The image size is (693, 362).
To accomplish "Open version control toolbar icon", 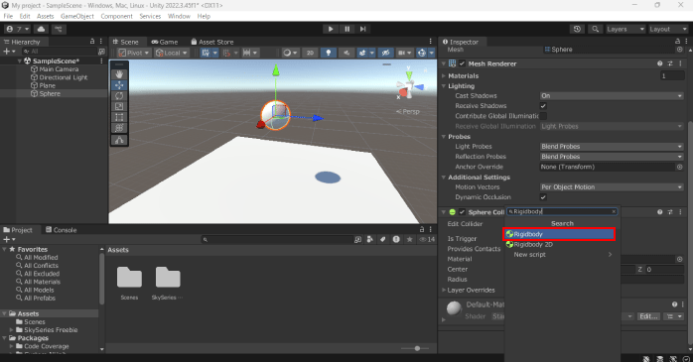I will pyautogui.click(x=59, y=29).
